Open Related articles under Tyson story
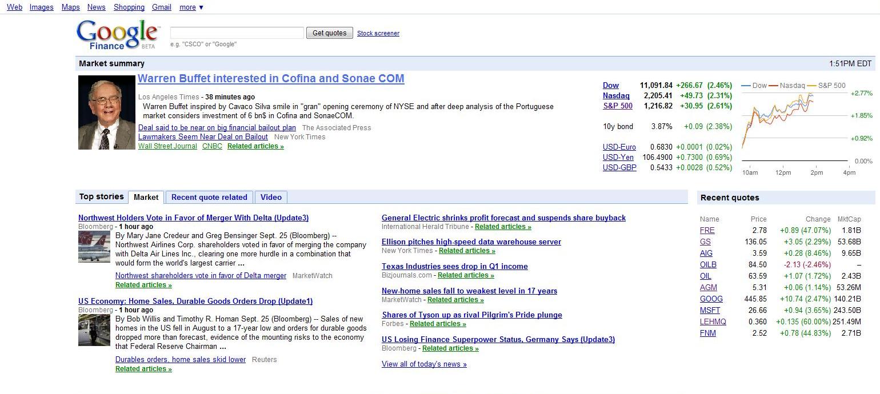 click(x=438, y=324)
